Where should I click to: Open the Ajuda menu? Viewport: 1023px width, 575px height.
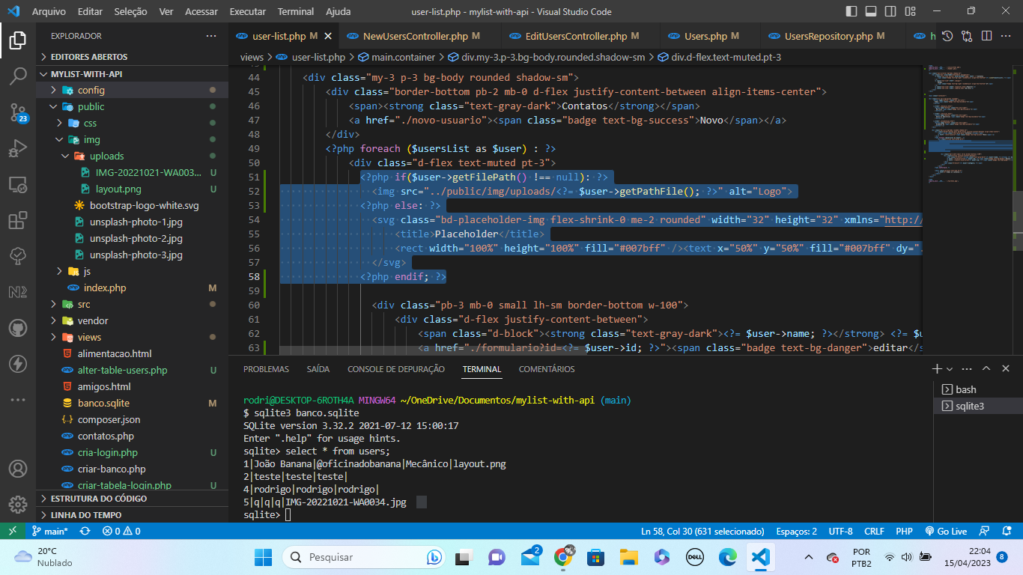coord(338,11)
